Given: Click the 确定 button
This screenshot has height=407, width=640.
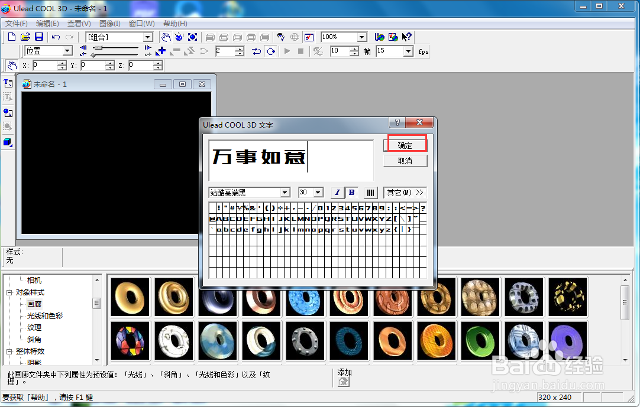Looking at the screenshot, I should pos(405,145).
